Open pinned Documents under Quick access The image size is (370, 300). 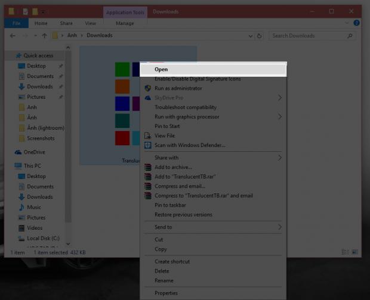pos(40,76)
